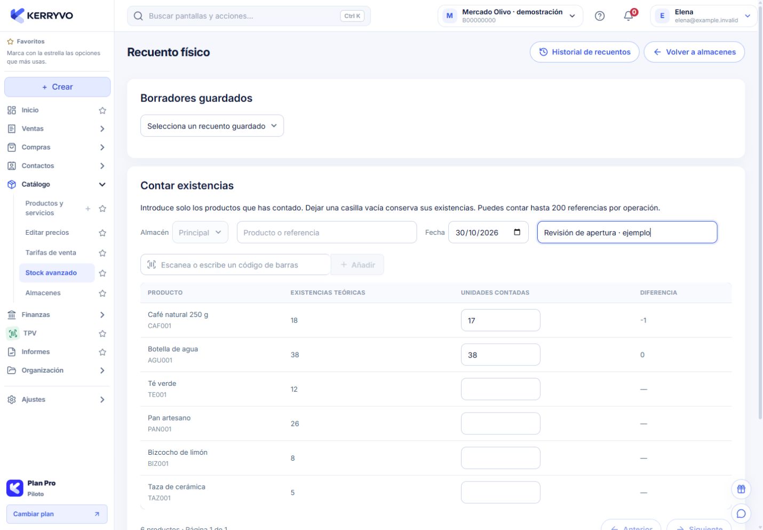Viewport: 763px width, 530px height.
Task: Star TPV as favorite
Action: 102,334
